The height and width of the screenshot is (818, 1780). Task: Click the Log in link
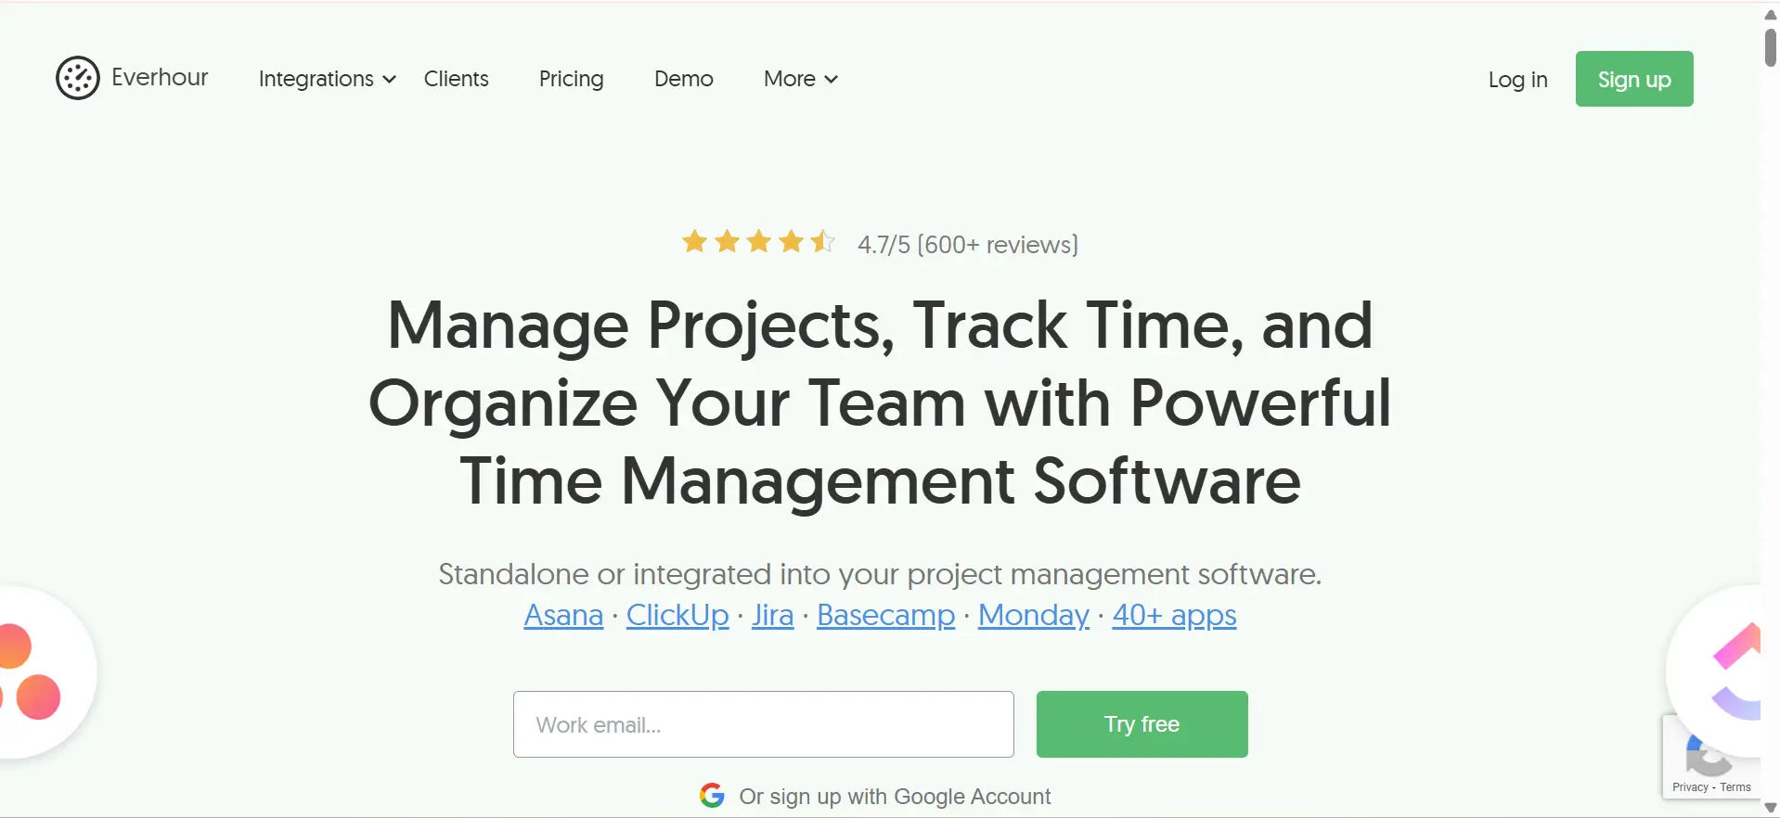[x=1517, y=80]
